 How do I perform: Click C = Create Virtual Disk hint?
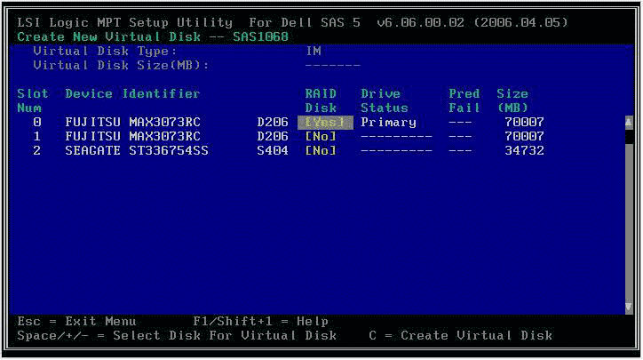pyautogui.click(x=461, y=336)
